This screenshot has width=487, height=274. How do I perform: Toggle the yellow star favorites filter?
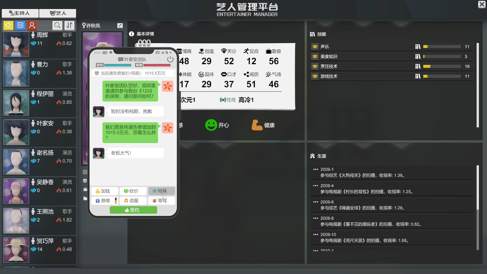pyautogui.click(x=8, y=25)
